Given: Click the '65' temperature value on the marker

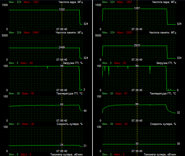Looking at the screenshot, I should pos(62,105).
